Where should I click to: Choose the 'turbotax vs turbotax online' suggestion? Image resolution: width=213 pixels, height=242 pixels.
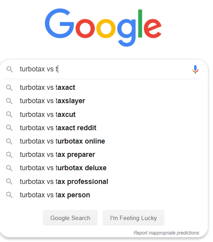coord(104,141)
